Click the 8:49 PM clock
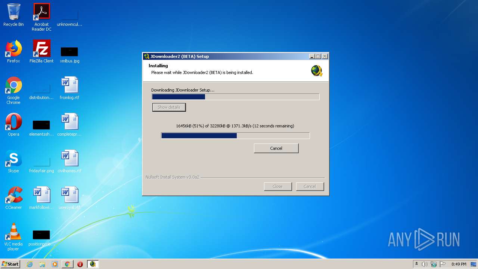This screenshot has height=269, width=478. point(459,264)
